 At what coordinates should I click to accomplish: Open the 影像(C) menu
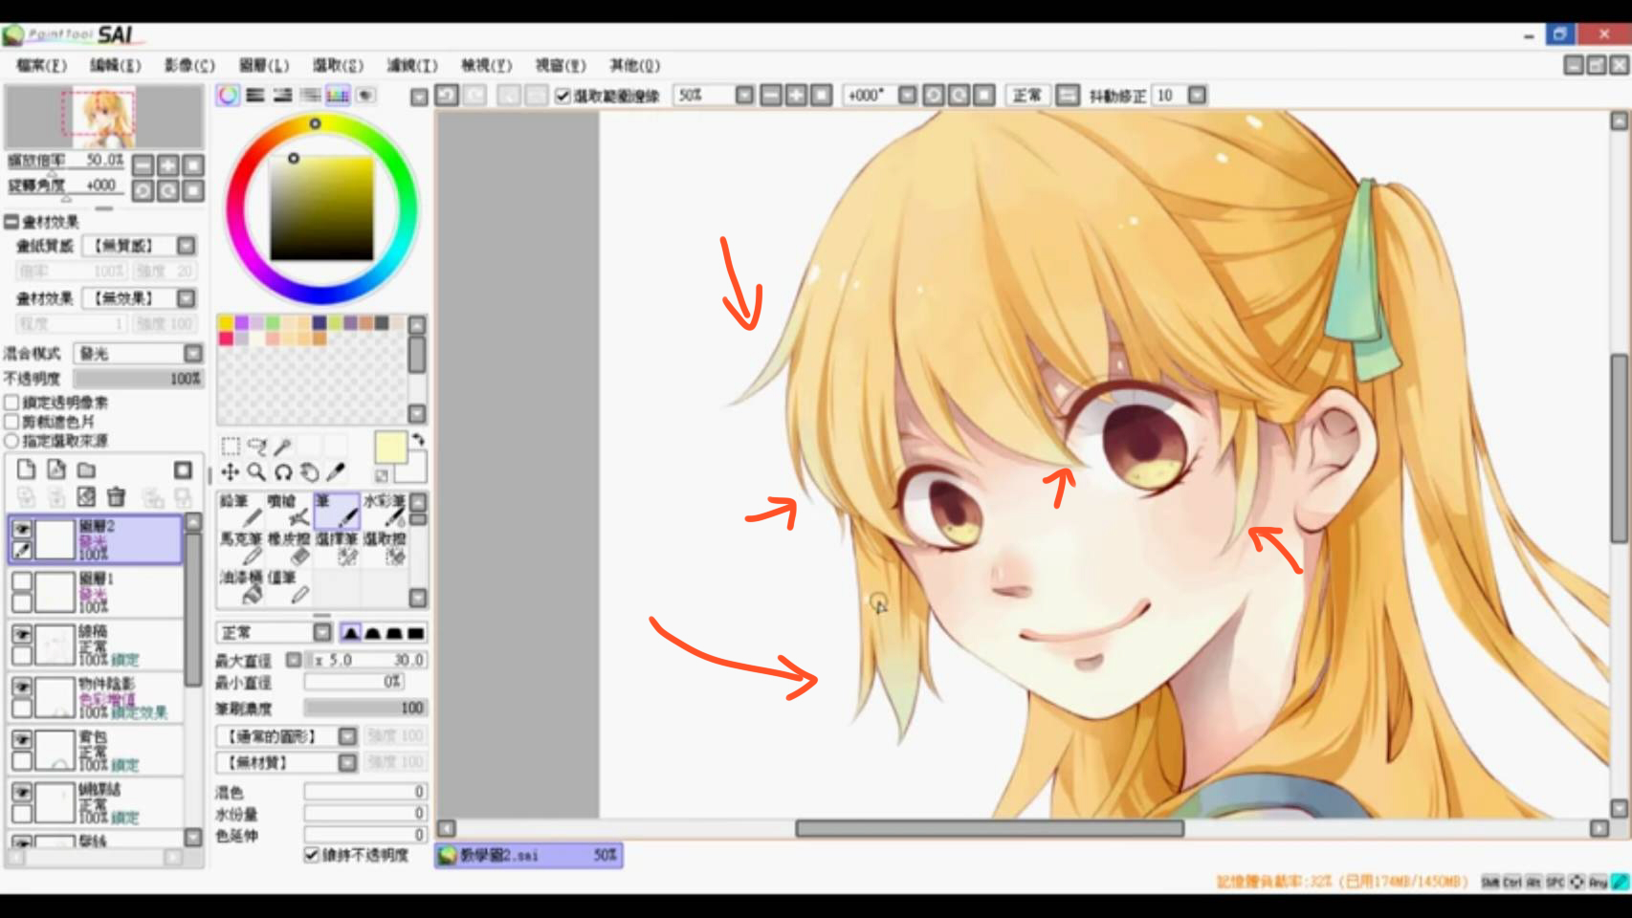pyautogui.click(x=189, y=65)
